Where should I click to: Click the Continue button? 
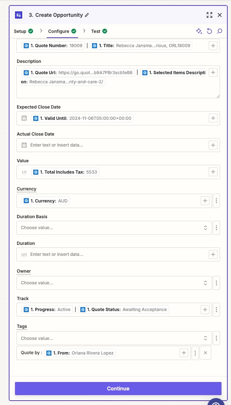[x=118, y=389]
